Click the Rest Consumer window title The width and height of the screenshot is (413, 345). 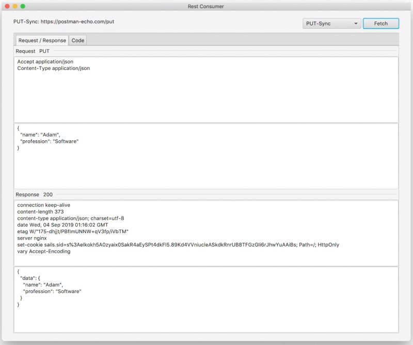coord(206,6)
